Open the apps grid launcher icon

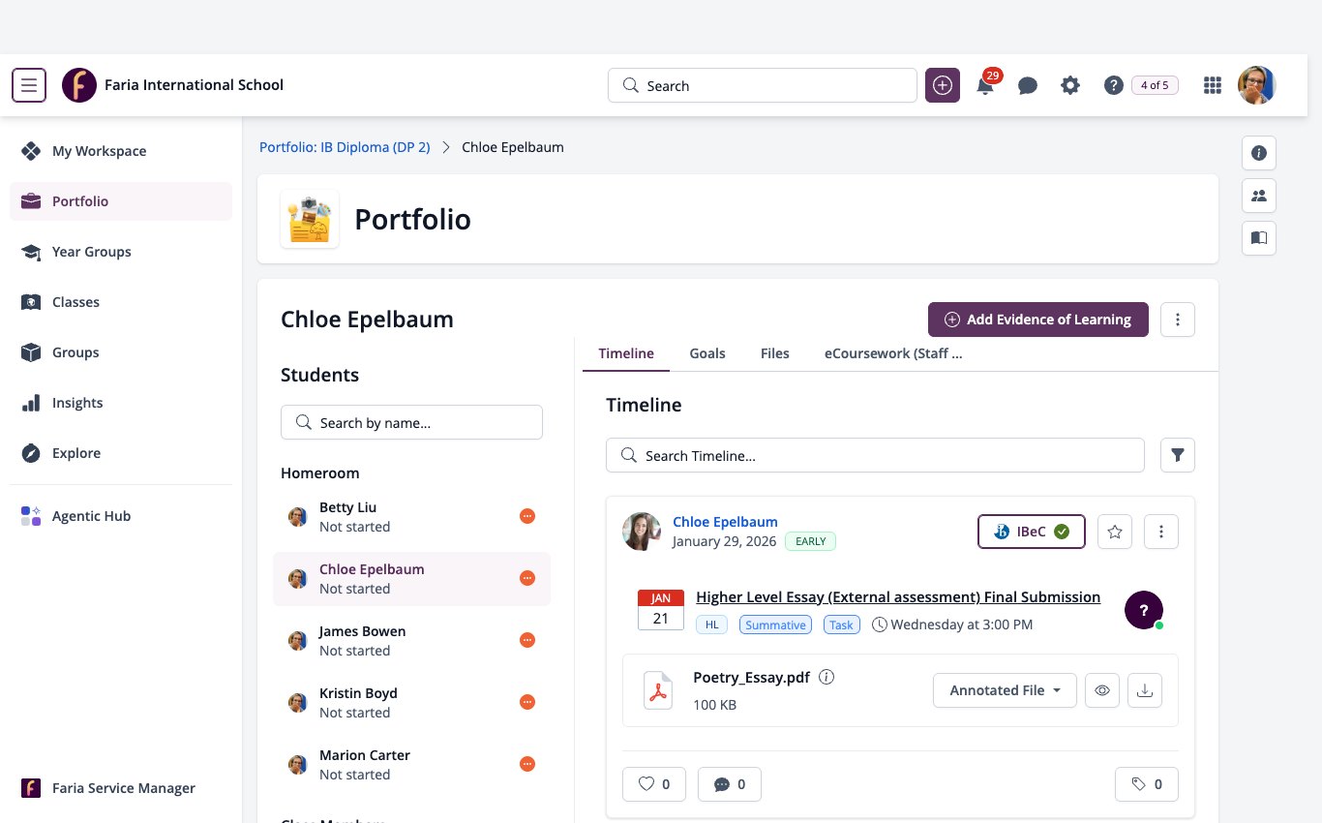pyautogui.click(x=1212, y=85)
